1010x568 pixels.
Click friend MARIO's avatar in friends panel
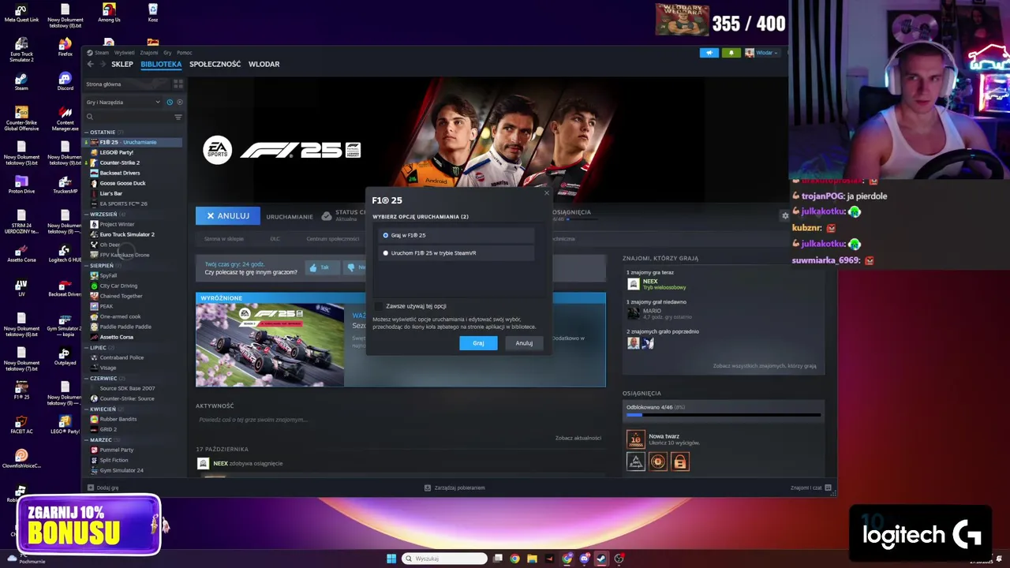[633, 313]
